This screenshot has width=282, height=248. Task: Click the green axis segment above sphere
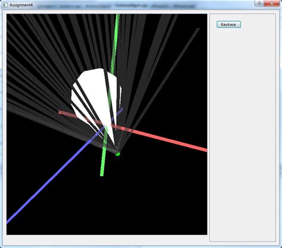click(x=115, y=42)
